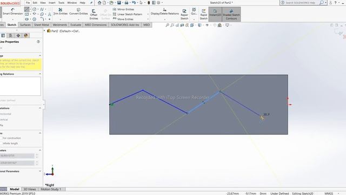Toggle Instant2D mode
Viewport: 346px width, 195px height.
tap(215, 15)
